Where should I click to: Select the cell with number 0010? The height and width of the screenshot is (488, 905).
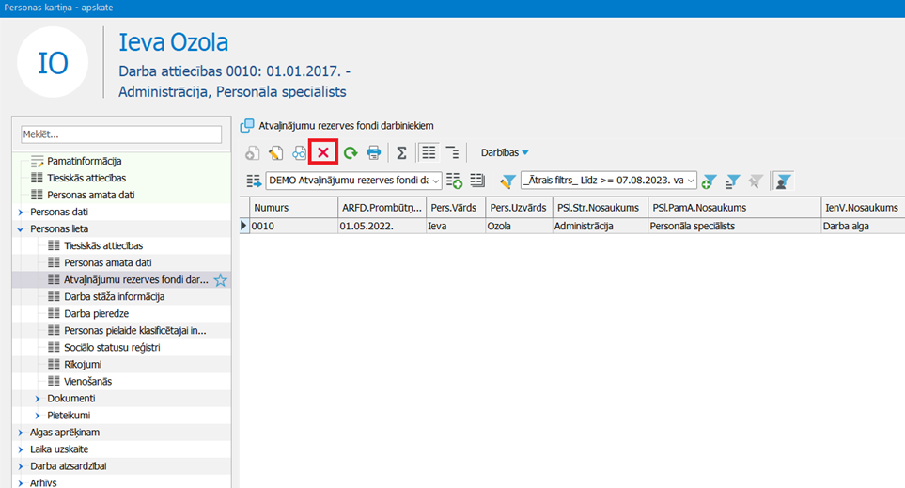(294, 226)
